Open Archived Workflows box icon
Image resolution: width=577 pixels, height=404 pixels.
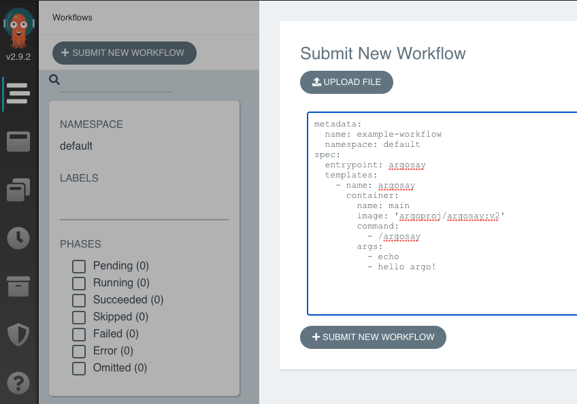[18, 286]
